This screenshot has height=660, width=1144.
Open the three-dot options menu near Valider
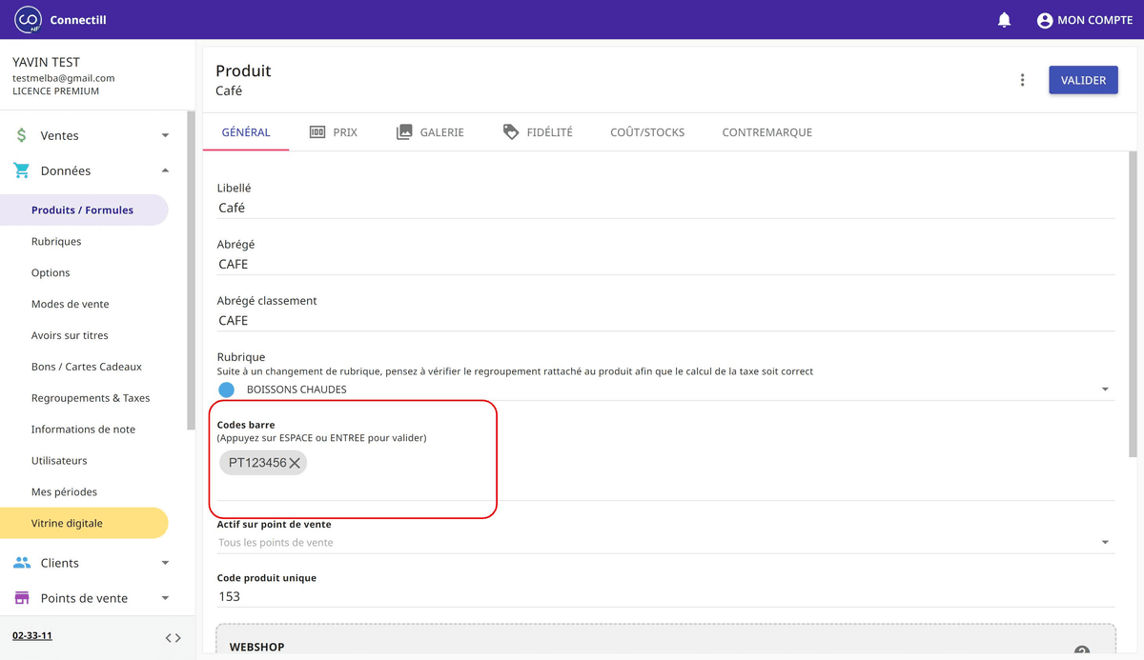click(x=1022, y=80)
